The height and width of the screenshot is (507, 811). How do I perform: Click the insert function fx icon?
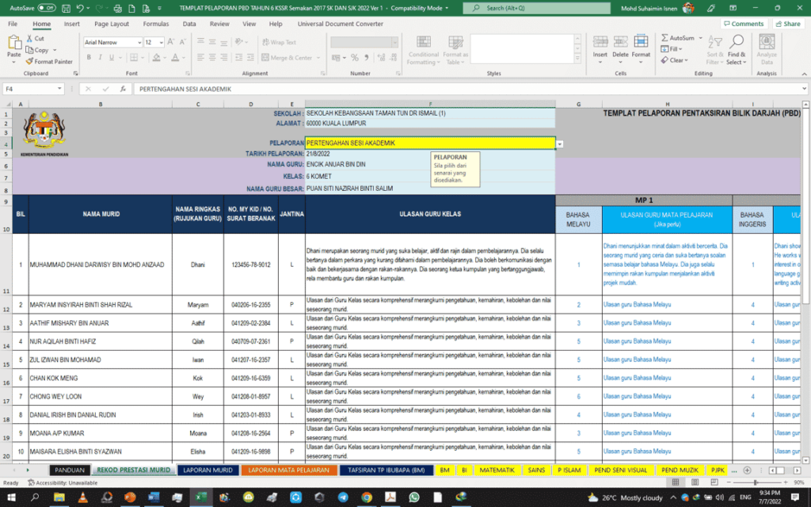click(122, 89)
